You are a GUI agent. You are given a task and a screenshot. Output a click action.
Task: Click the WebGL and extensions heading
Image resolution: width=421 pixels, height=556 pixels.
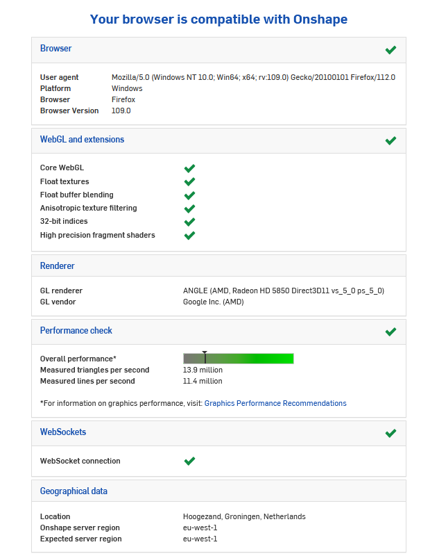pos(82,140)
